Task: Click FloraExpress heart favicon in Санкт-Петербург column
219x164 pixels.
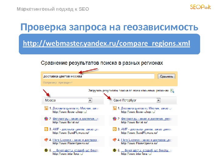Action: (x=115, y=140)
